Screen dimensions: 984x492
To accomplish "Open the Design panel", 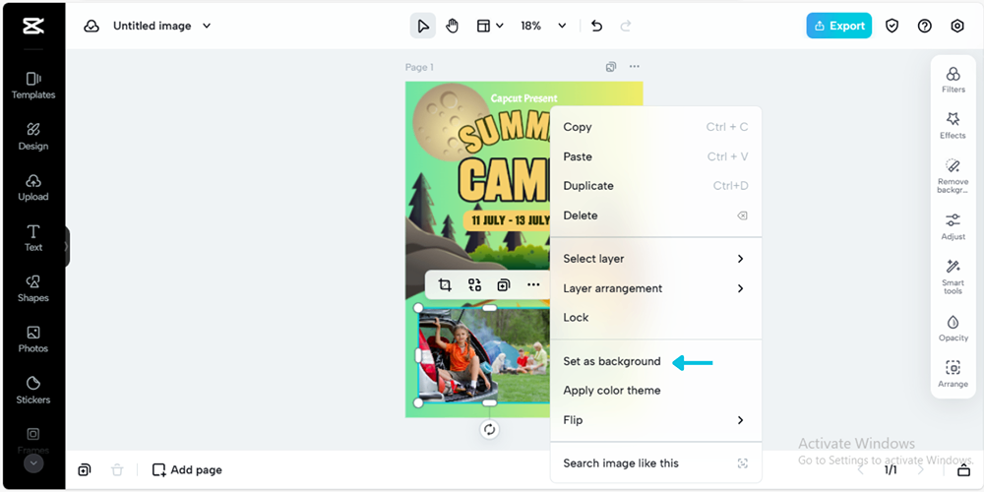I will [33, 136].
